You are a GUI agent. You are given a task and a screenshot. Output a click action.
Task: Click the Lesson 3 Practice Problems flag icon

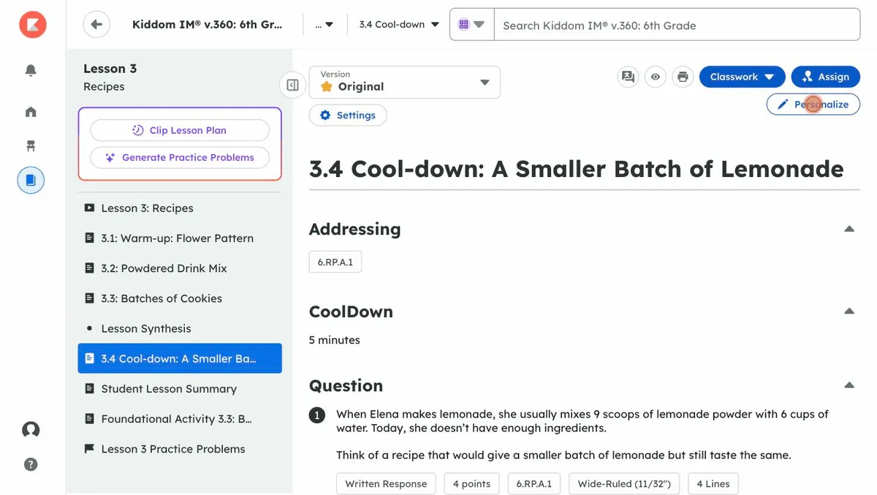89,449
